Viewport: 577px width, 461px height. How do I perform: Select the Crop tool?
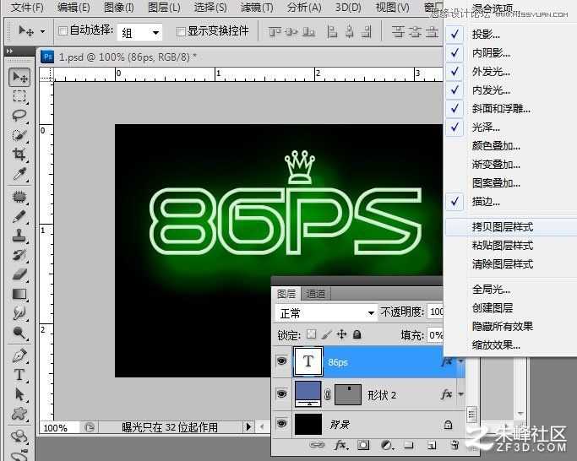click(x=19, y=155)
